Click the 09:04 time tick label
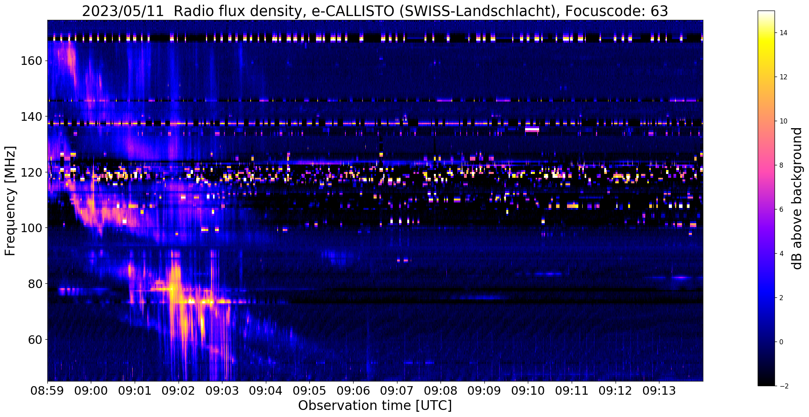This screenshot has width=809, height=417. coord(266,391)
